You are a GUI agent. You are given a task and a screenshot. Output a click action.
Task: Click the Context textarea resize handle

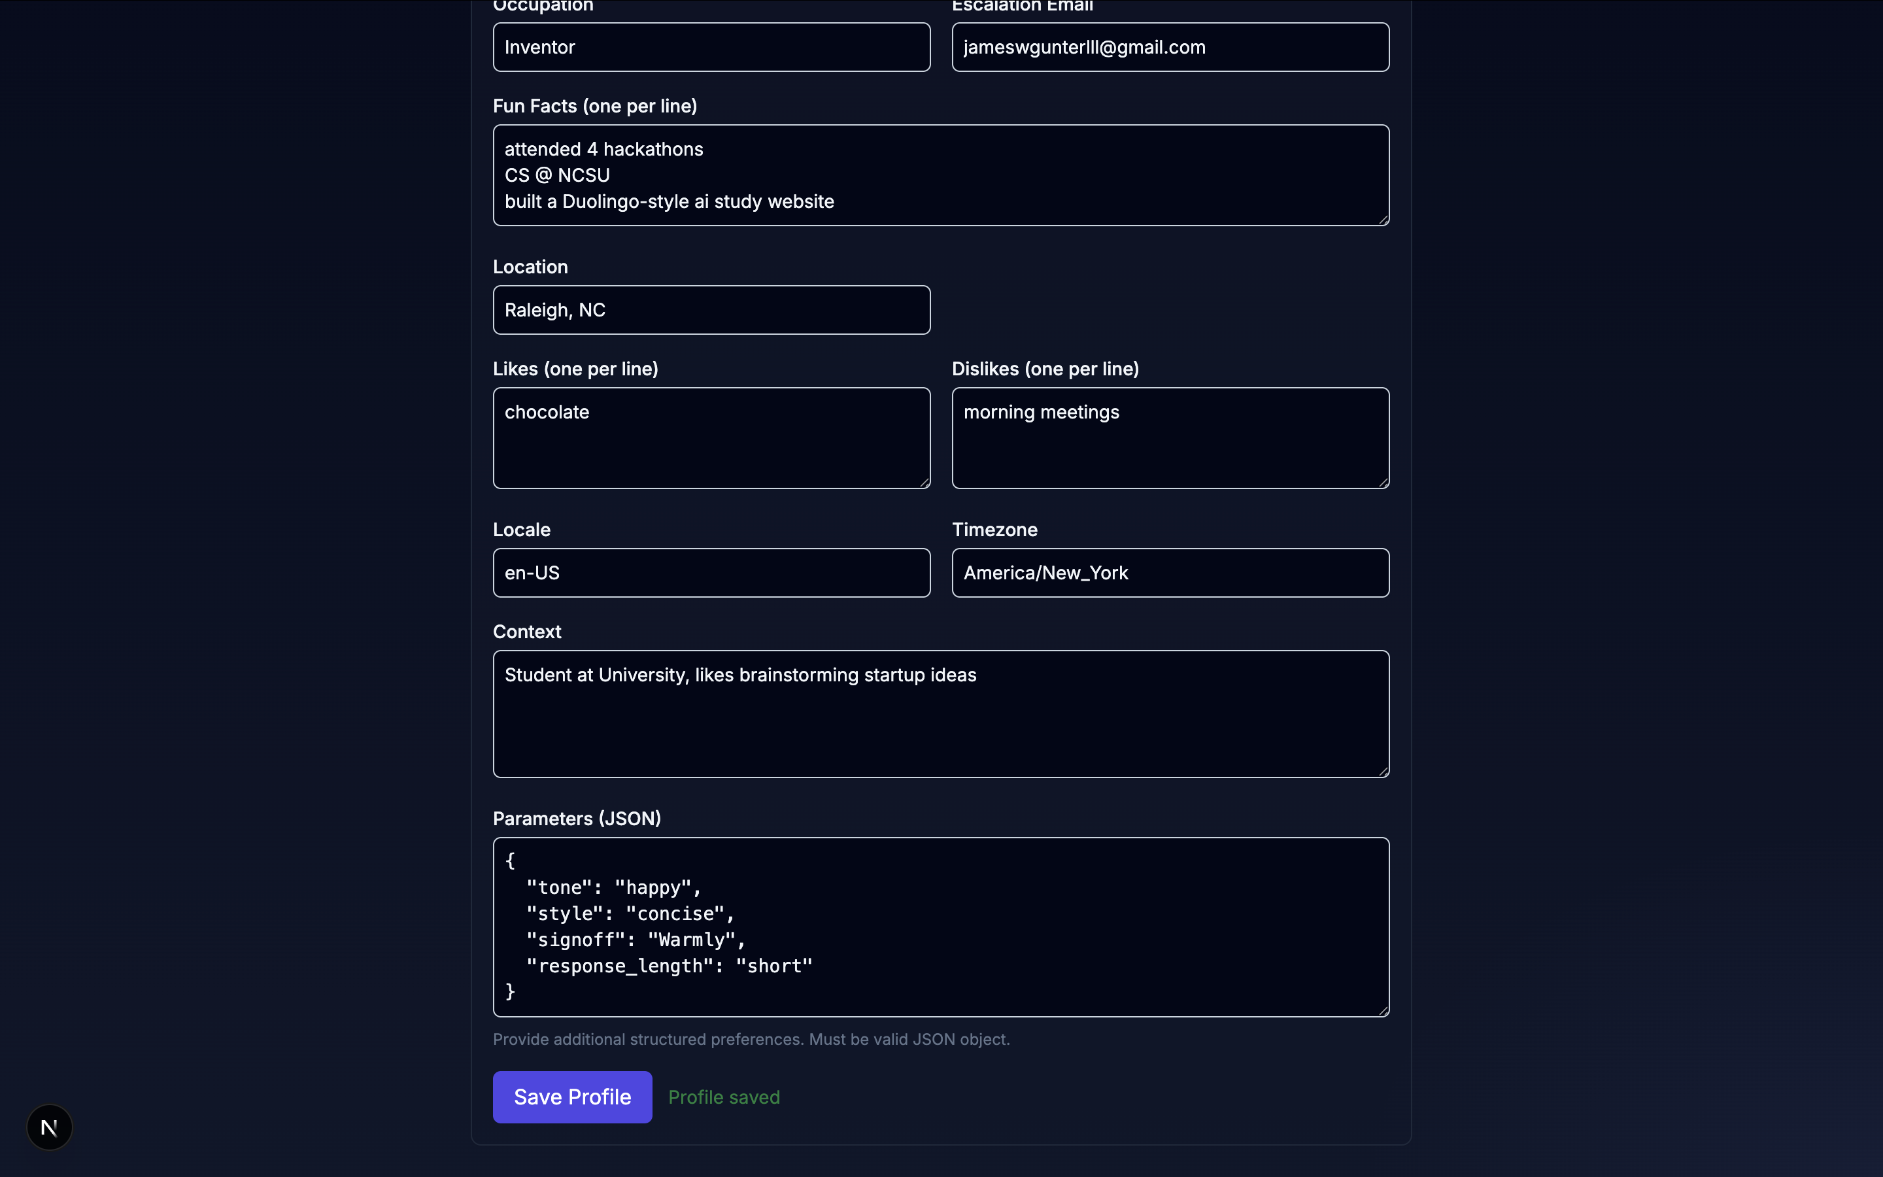(x=1383, y=771)
